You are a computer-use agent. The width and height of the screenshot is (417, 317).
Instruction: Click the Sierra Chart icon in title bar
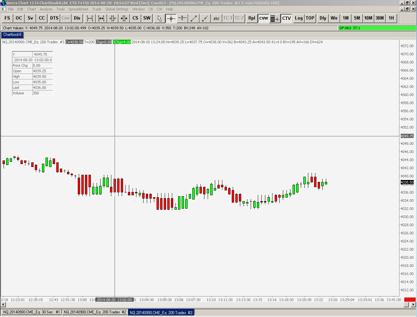click(x=3, y=3)
